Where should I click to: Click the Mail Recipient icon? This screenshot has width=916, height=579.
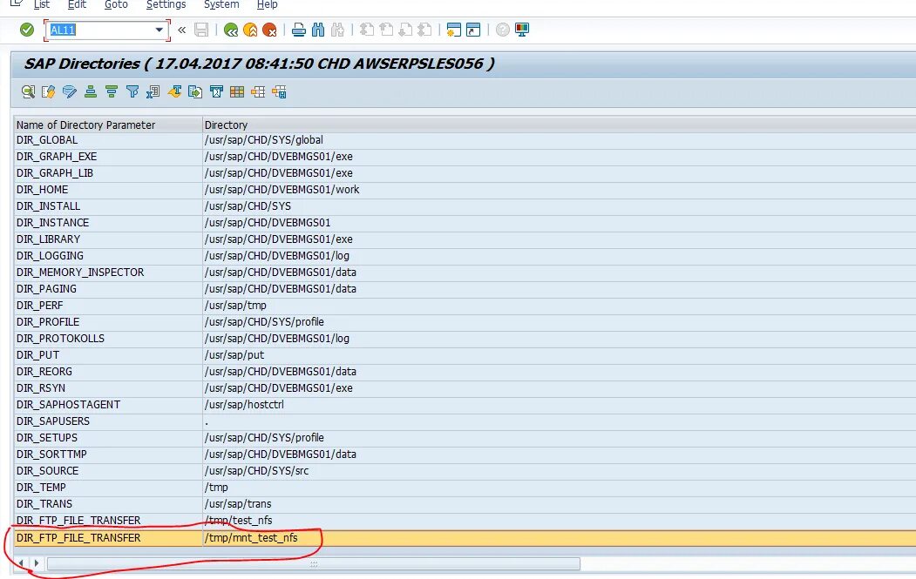point(216,91)
